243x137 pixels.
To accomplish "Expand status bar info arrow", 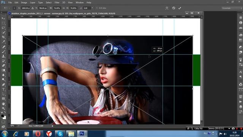I will point(52,126).
